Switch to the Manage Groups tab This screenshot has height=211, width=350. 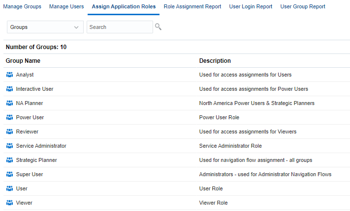click(22, 7)
